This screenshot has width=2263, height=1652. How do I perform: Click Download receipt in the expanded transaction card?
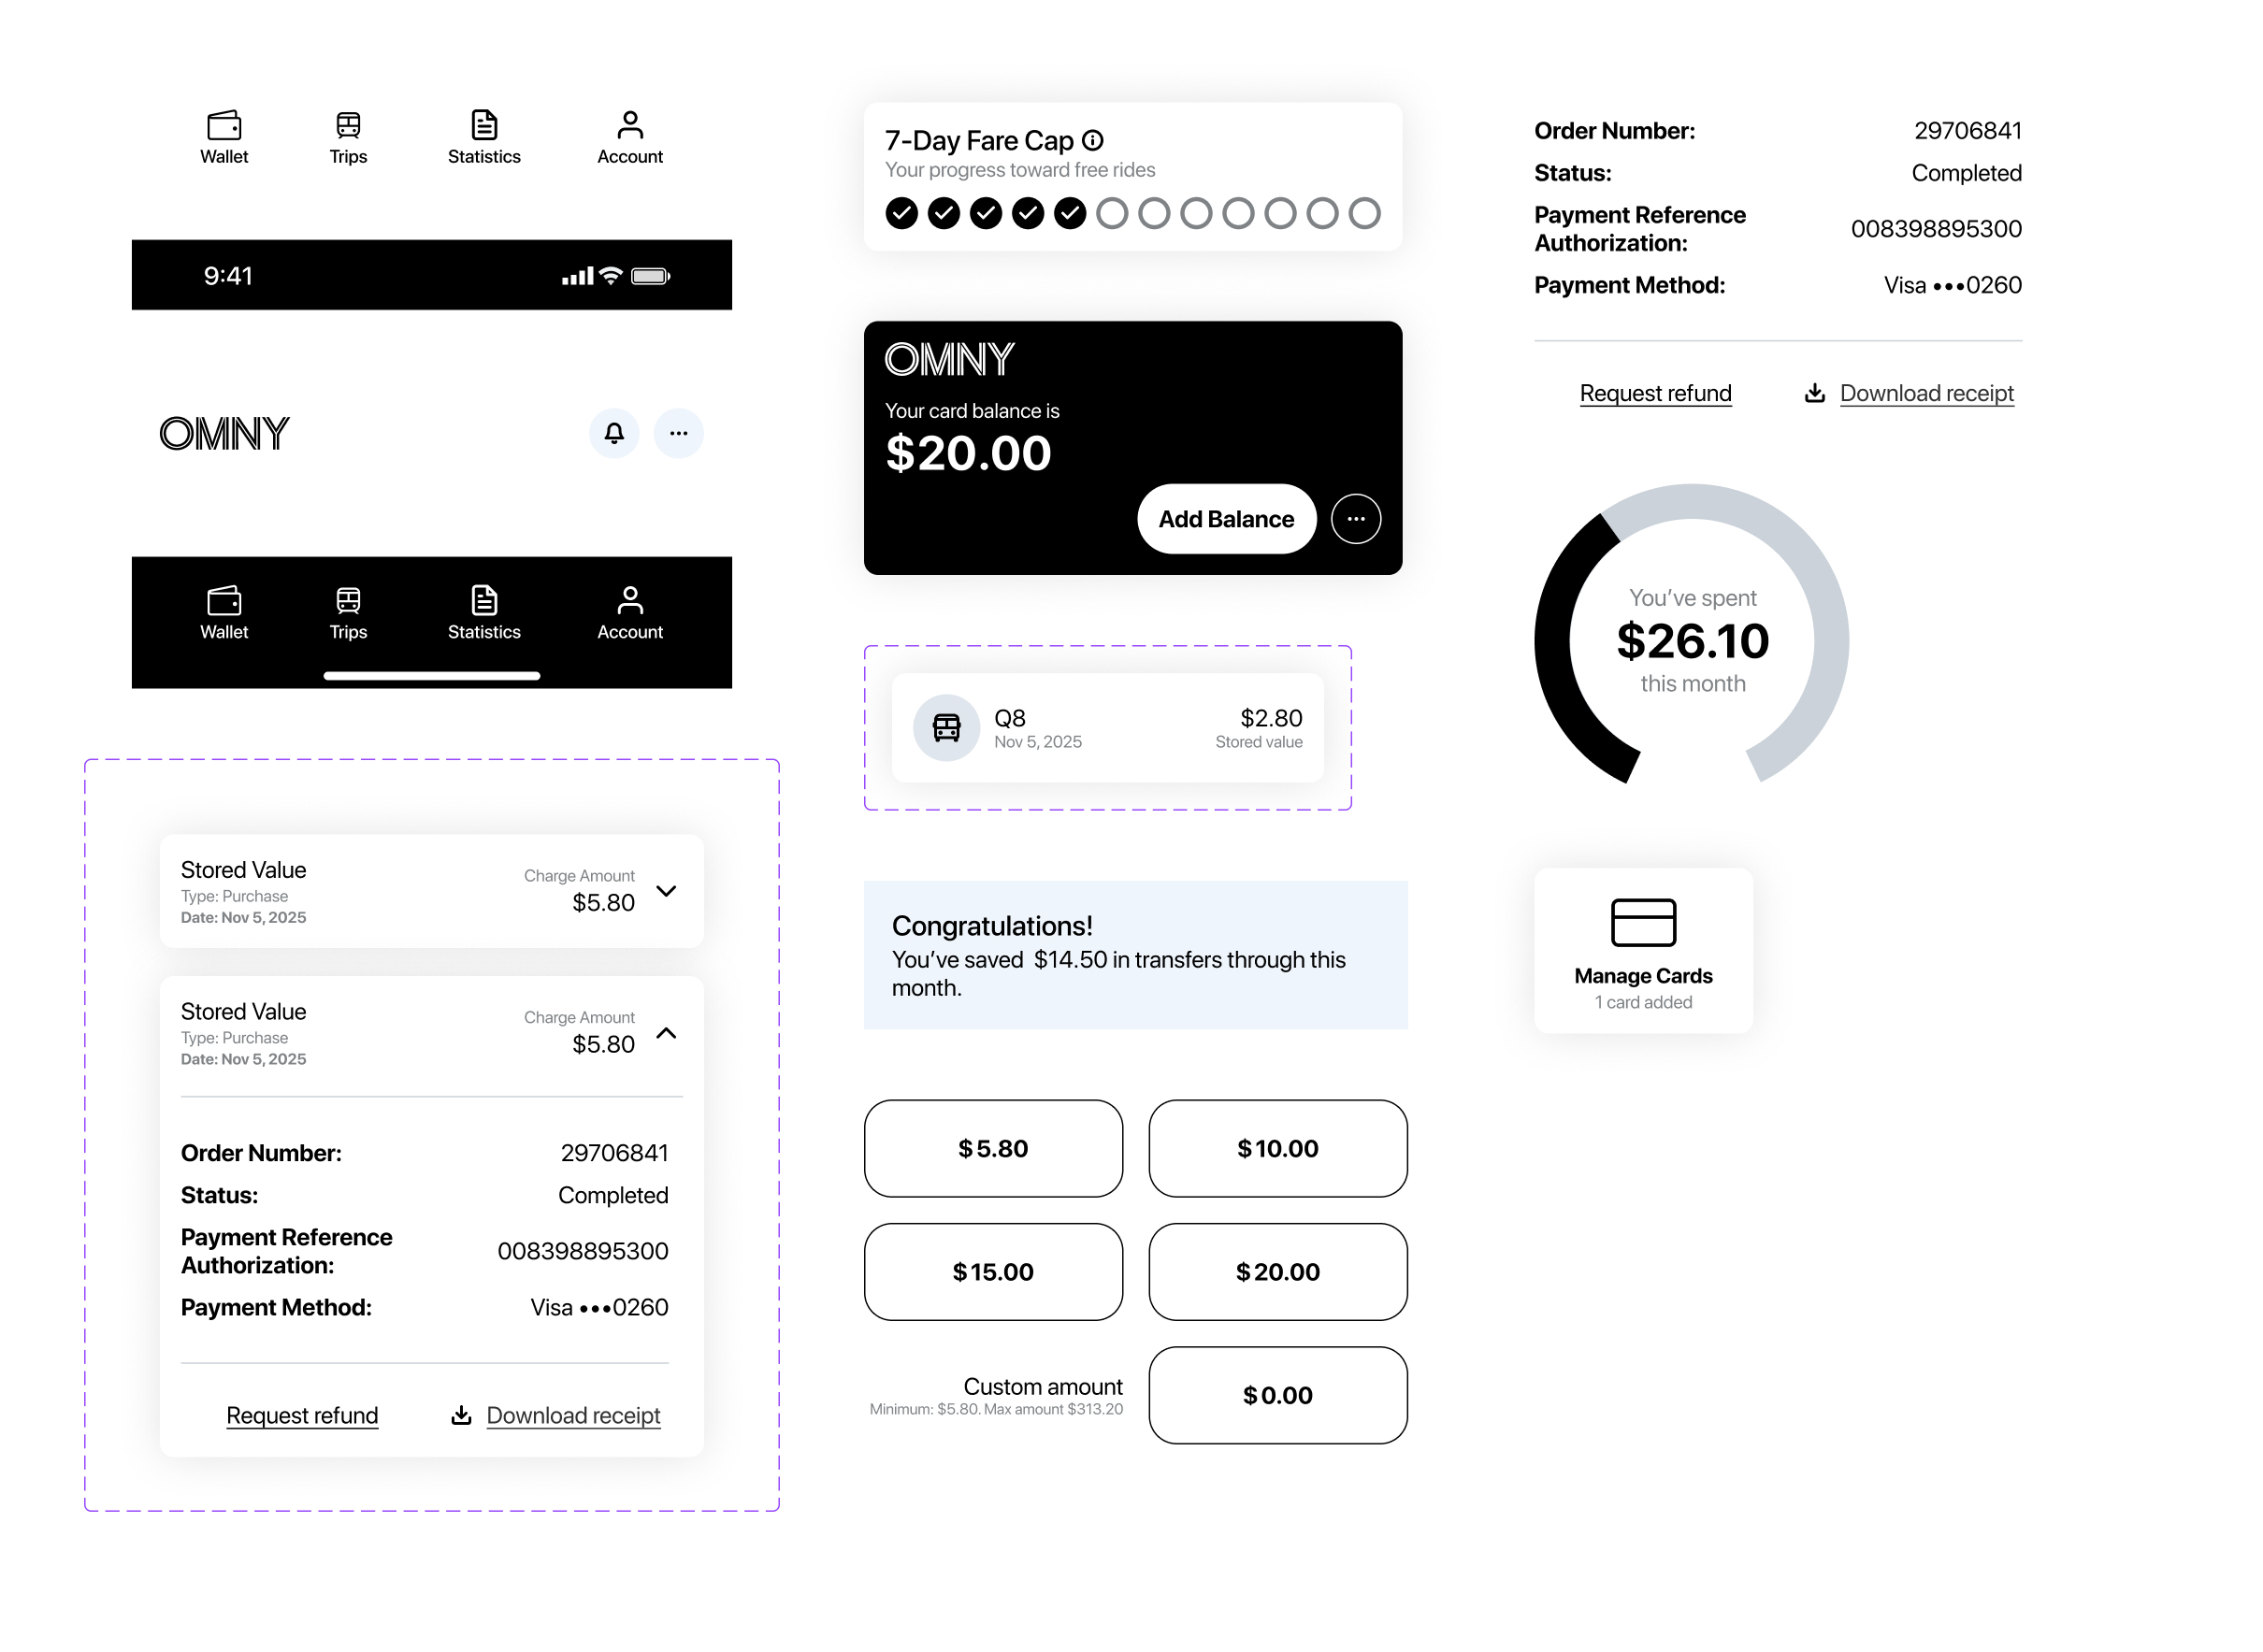tap(572, 1415)
